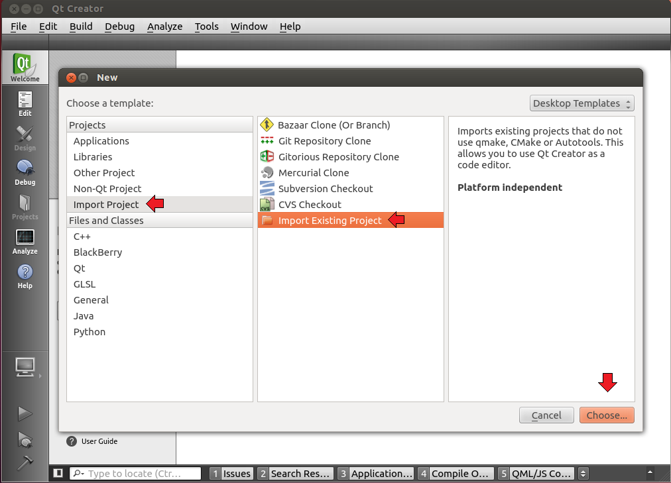Open the kit selector monitor icon
671x483 pixels.
(x=25, y=368)
